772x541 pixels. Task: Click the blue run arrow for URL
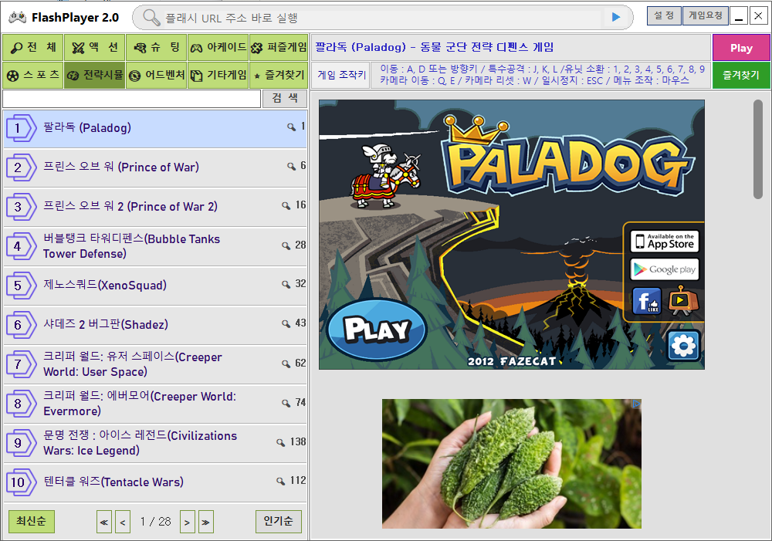click(x=616, y=17)
